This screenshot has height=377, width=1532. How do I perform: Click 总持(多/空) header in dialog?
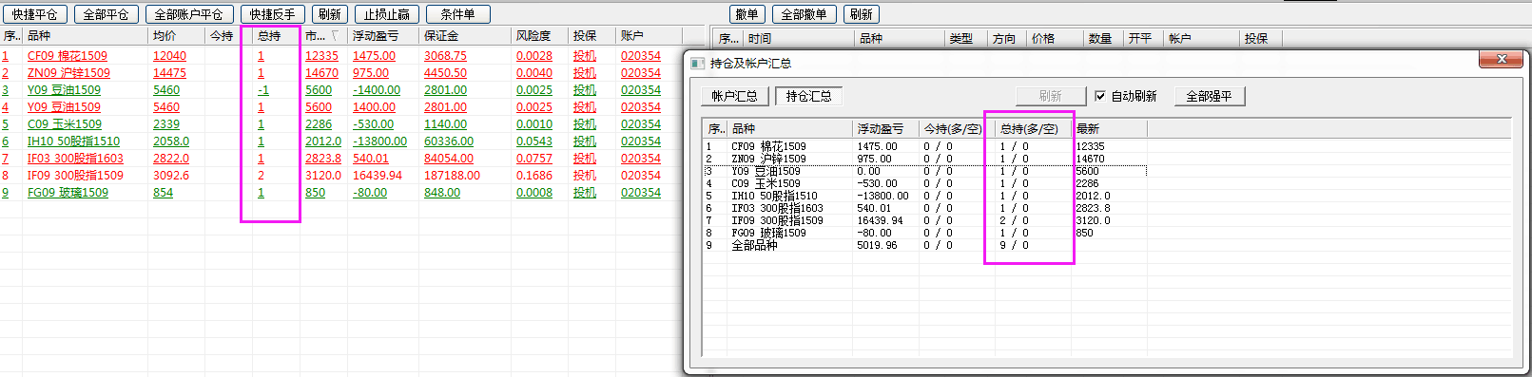tap(1033, 128)
